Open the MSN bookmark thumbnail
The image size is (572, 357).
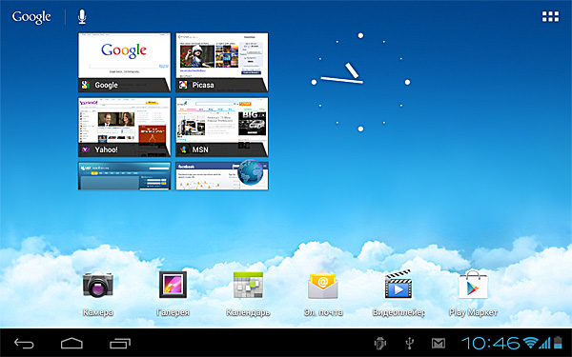point(222,127)
